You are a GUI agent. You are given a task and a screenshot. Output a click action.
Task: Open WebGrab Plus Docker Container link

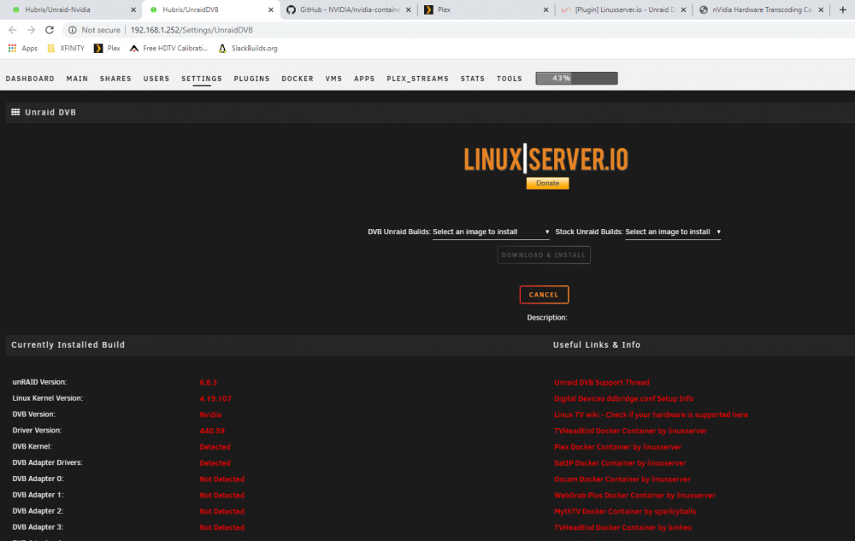pos(634,495)
